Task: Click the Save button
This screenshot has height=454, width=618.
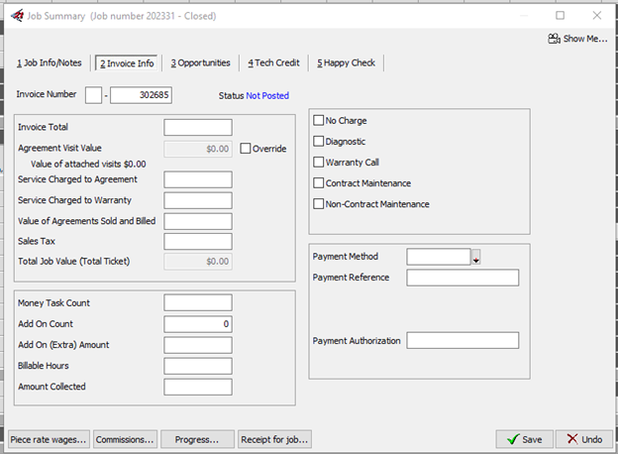Action: pyautogui.click(x=524, y=439)
